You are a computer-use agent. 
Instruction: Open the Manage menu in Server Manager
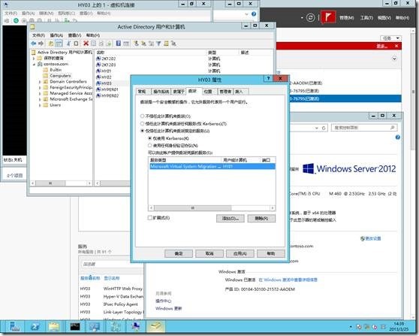point(346,18)
